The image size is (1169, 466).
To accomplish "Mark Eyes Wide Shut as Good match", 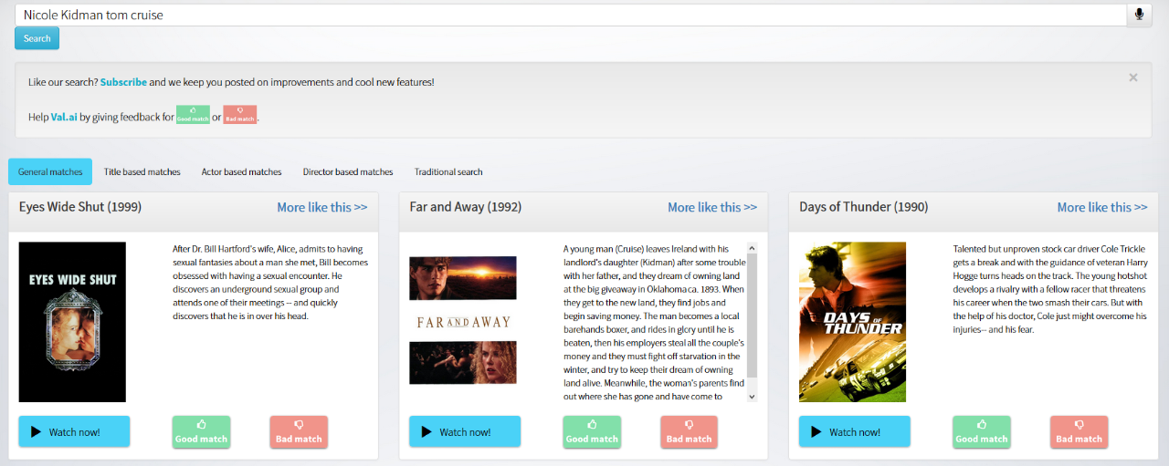I will click(x=201, y=431).
